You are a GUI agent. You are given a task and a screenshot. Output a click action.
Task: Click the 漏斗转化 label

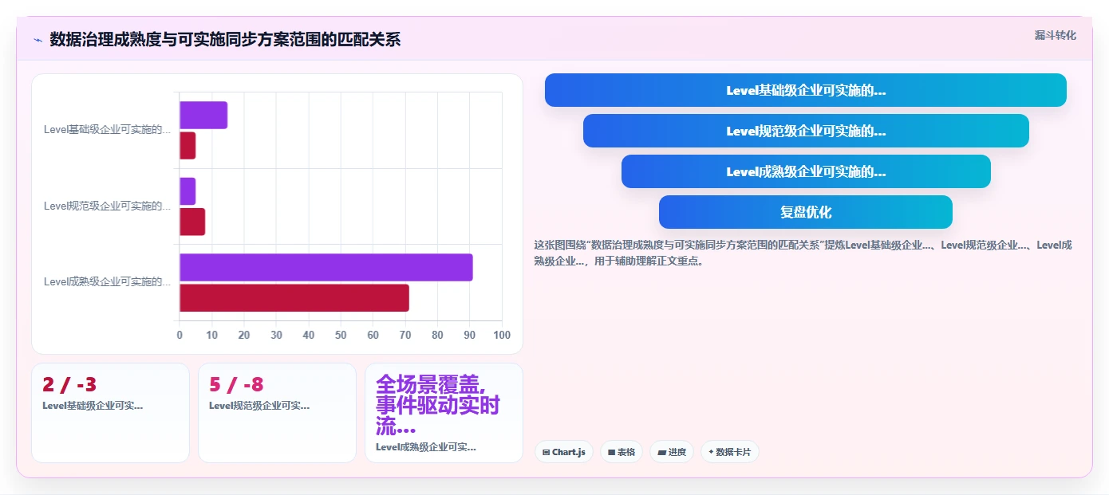pos(1055,35)
